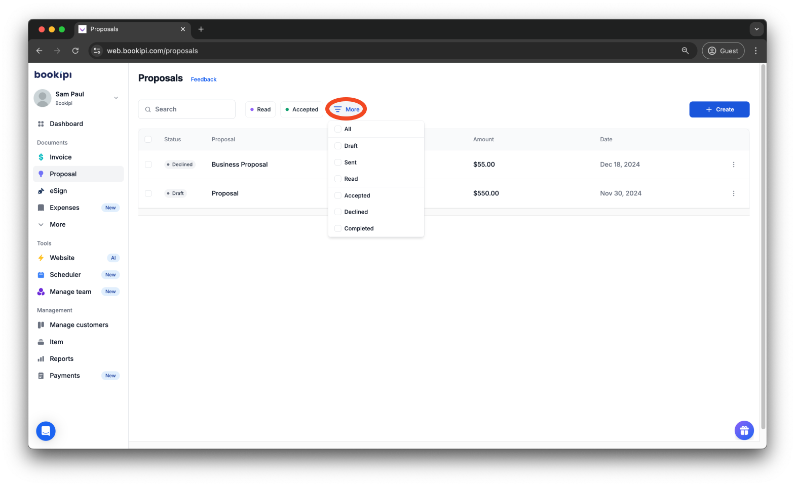
Task: Click the Nov 30, 2024 date
Action: (621, 193)
